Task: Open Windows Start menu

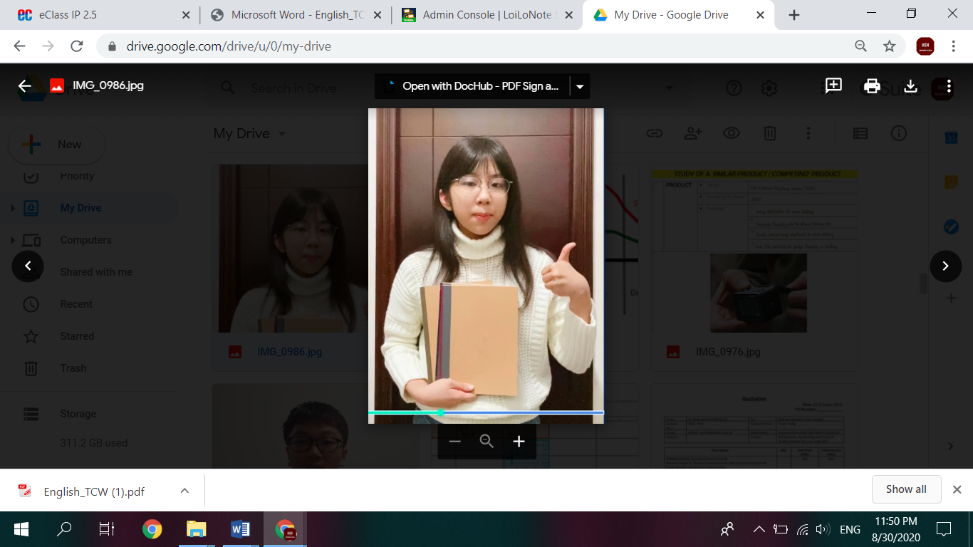Action: click(21, 529)
